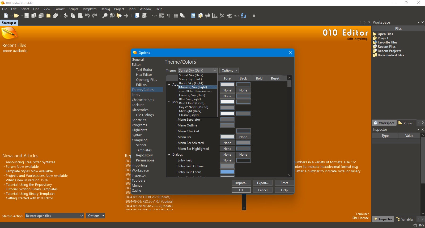Click the Import... button
Viewport: 425px width, 228px height.
(241, 183)
